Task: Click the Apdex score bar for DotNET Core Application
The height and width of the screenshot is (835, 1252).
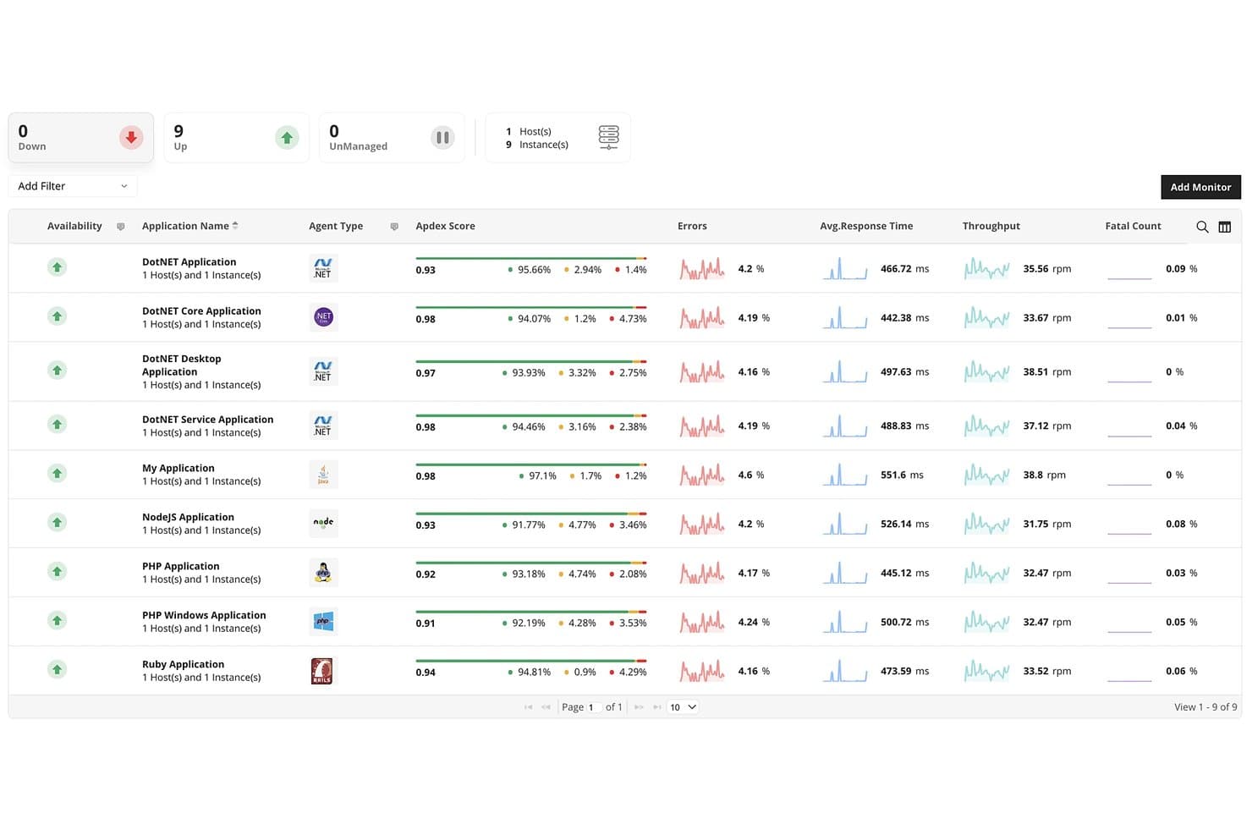Action: (x=531, y=308)
